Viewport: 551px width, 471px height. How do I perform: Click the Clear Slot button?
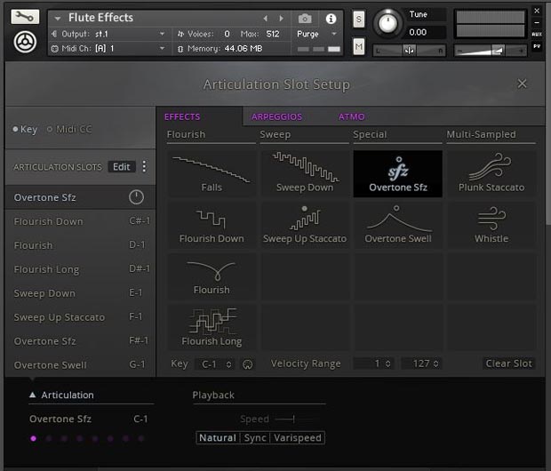tap(508, 363)
